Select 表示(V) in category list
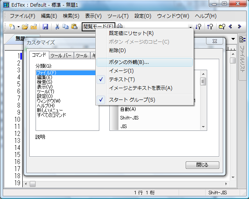Image resolution: width=249 pixels, height=199 pixels. point(45,87)
